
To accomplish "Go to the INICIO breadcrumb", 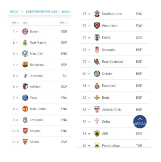I will [x=14, y=12].
